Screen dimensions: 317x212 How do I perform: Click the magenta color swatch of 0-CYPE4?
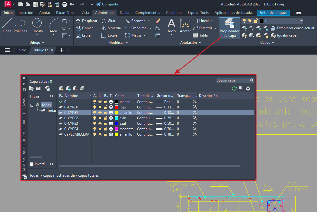pyautogui.click(x=117, y=129)
